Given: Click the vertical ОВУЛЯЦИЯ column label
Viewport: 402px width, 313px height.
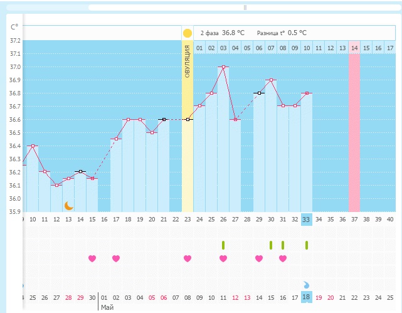Looking at the screenshot, I should coord(188,61).
